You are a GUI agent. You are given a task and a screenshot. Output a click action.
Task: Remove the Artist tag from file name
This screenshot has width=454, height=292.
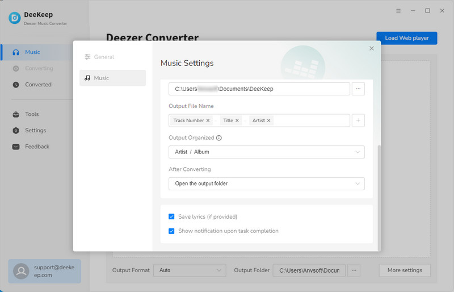[x=268, y=120]
